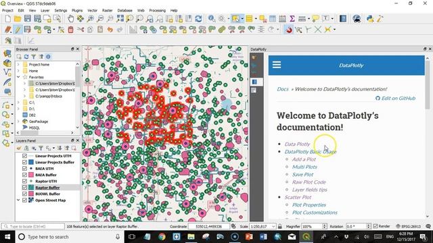Hide the Raptor UTM layer
This screenshot has width=433, height=243.
pyautogui.click(x=24, y=182)
